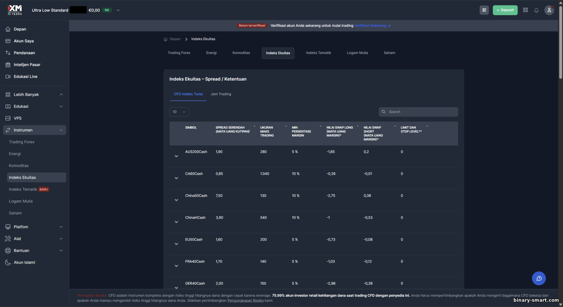Open Akun Islami in the sidebar
The height and width of the screenshot is (307, 563).
[24, 262]
